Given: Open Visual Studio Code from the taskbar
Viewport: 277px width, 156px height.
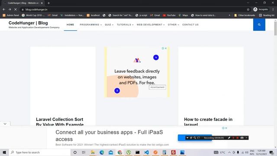Looking at the screenshot, I should click(146, 152).
